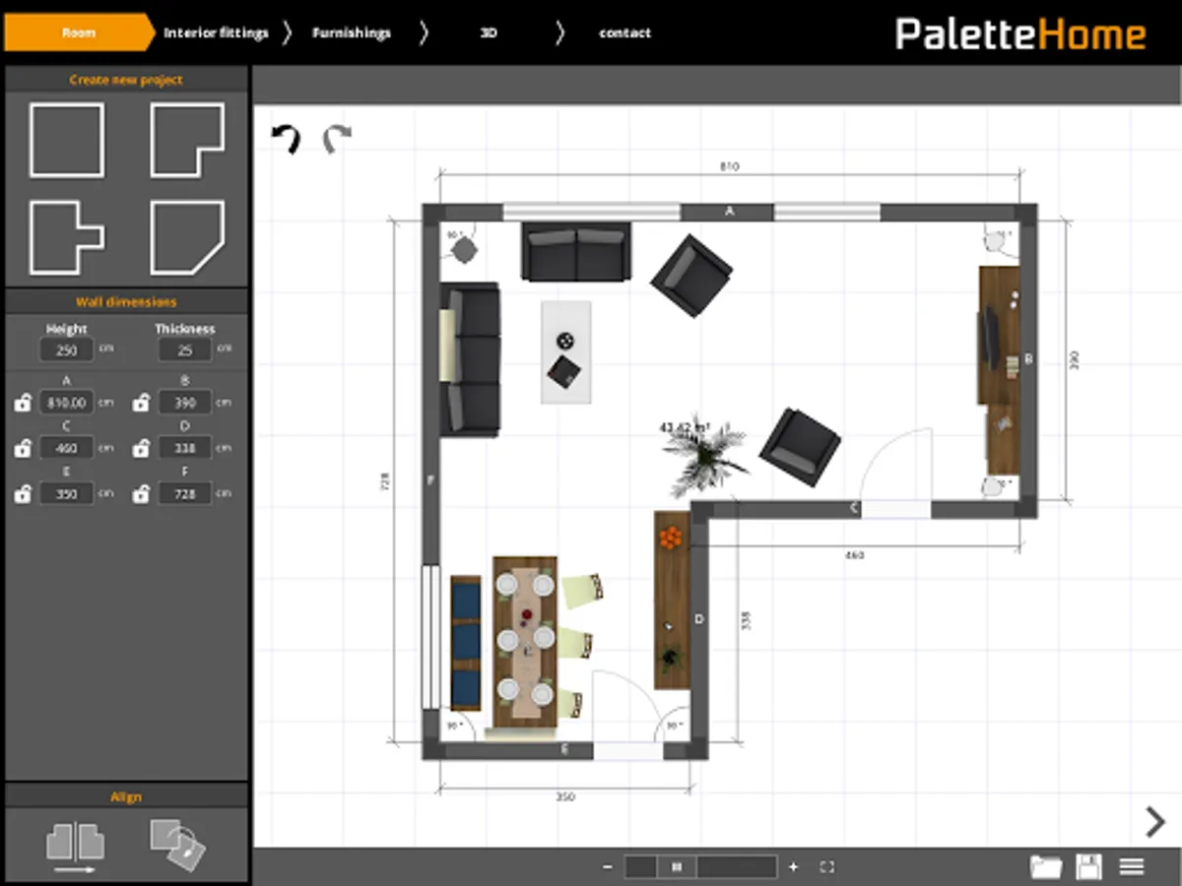
Task: Select the blue bench by dining table
Action: tap(466, 642)
